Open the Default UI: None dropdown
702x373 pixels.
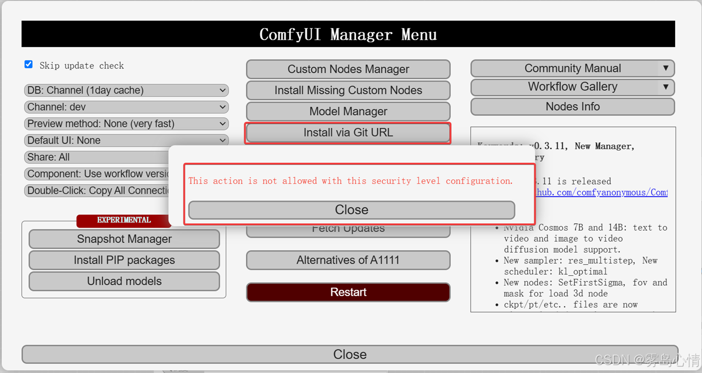(126, 140)
